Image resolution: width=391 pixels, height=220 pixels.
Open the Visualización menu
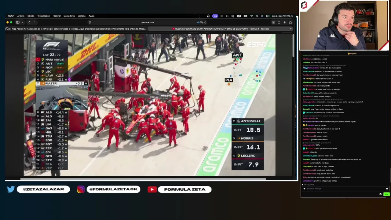(x=43, y=16)
